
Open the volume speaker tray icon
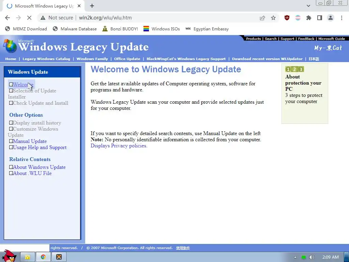(312, 257)
